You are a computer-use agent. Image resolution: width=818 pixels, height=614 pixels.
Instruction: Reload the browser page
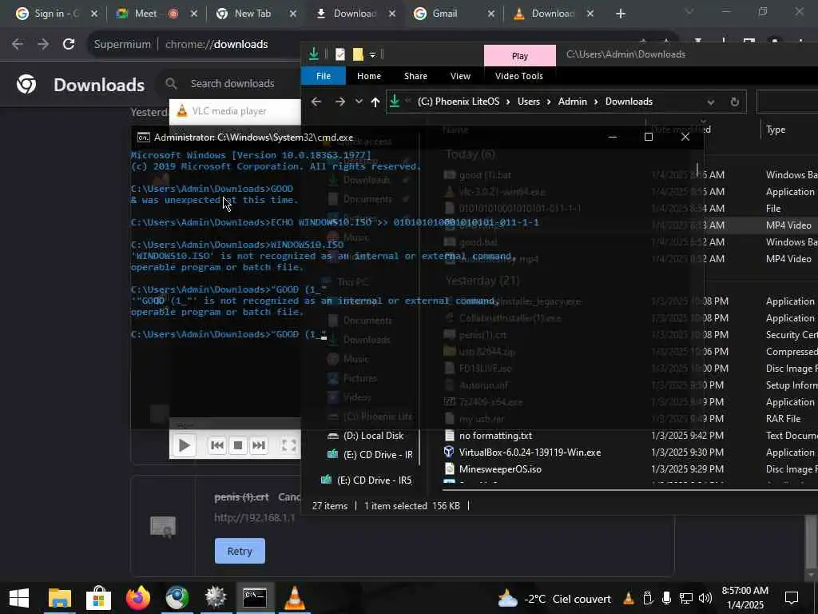coord(69,45)
